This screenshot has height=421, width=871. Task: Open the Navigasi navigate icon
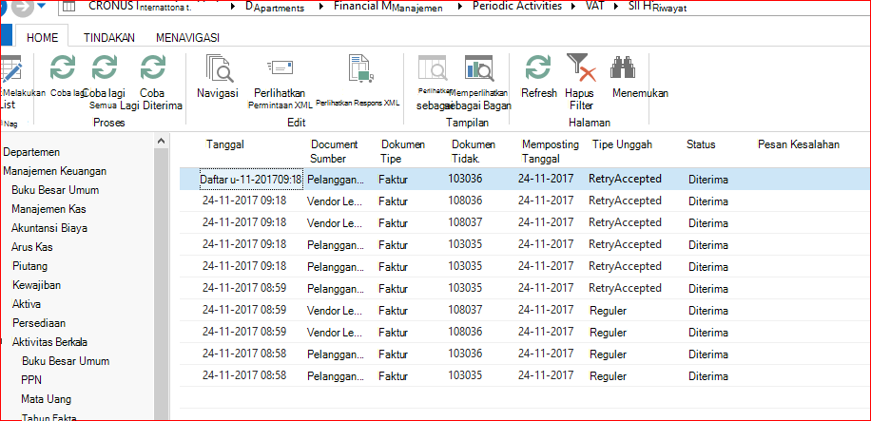(x=219, y=68)
